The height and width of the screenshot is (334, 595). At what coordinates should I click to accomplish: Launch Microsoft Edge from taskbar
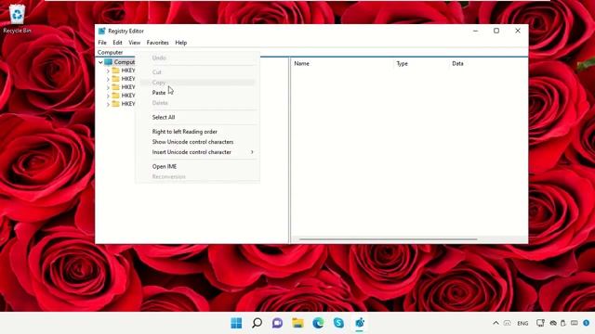[x=318, y=323]
